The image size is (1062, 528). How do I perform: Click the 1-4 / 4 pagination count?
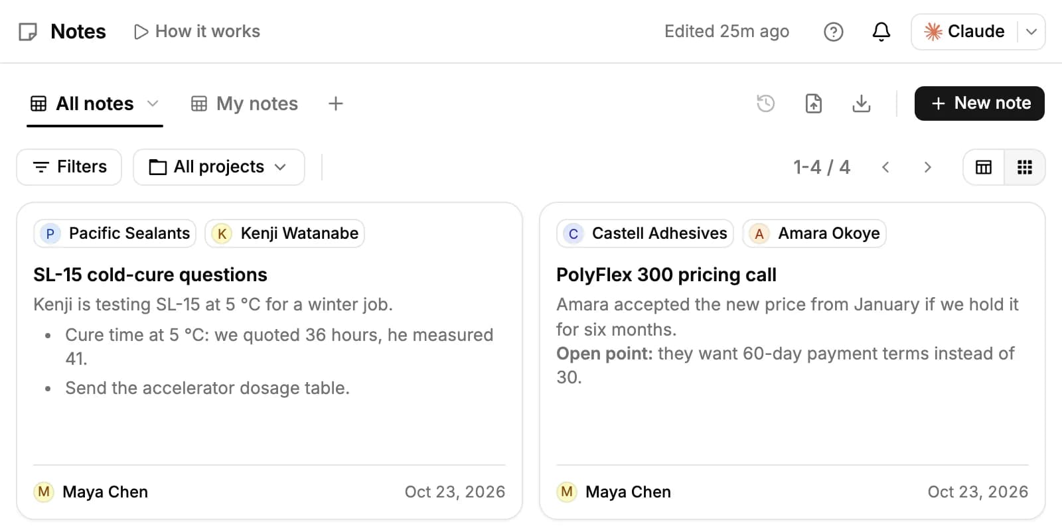tap(822, 167)
